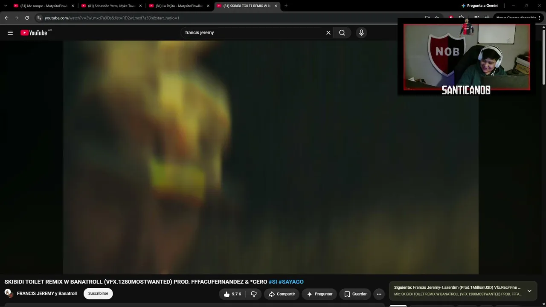The image size is (546, 307).
Task: Reload the current page
Action: pyautogui.click(x=27, y=18)
